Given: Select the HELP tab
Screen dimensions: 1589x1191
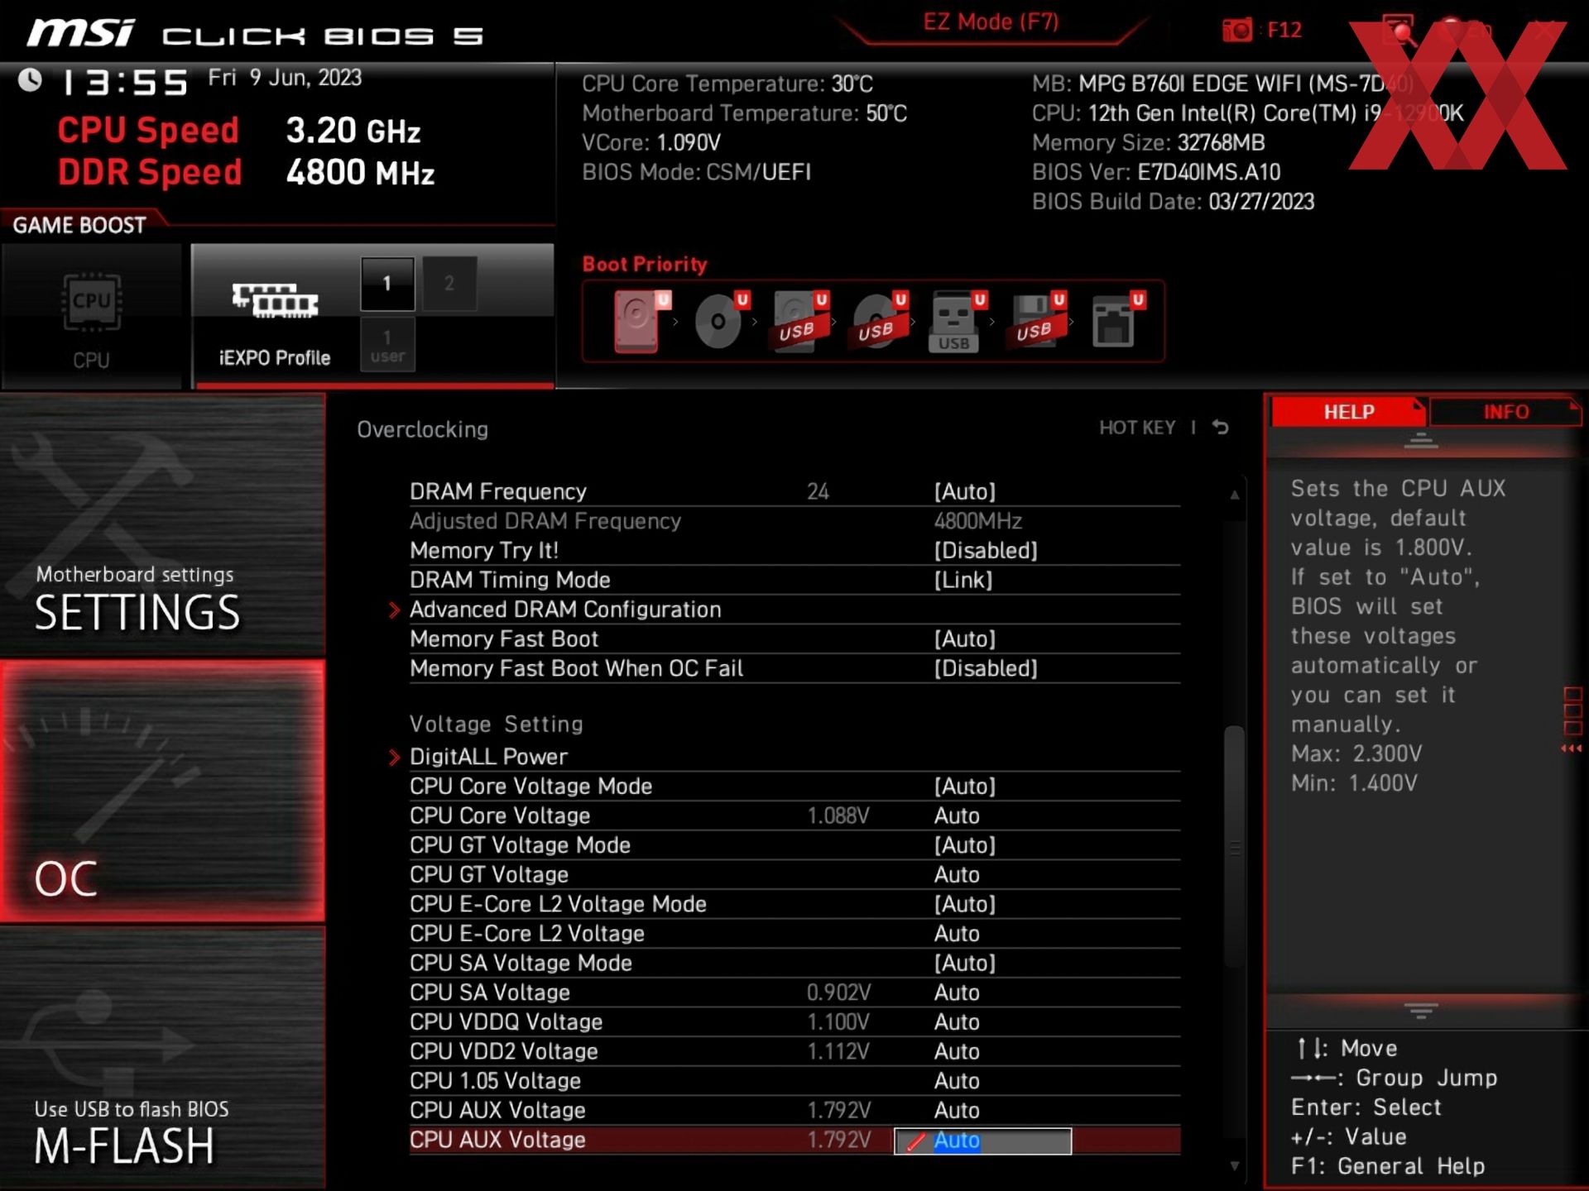Looking at the screenshot, I should click(x=1347, y=411).
